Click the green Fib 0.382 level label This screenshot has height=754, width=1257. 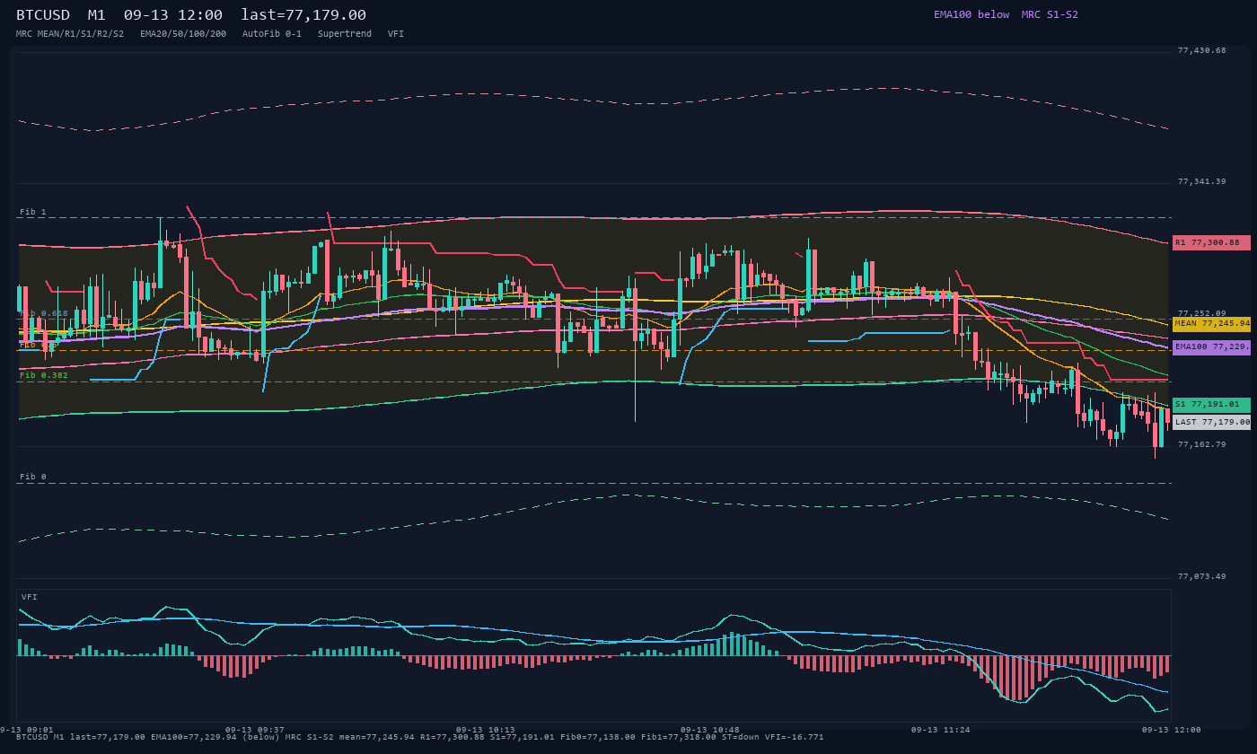(44, 375)
